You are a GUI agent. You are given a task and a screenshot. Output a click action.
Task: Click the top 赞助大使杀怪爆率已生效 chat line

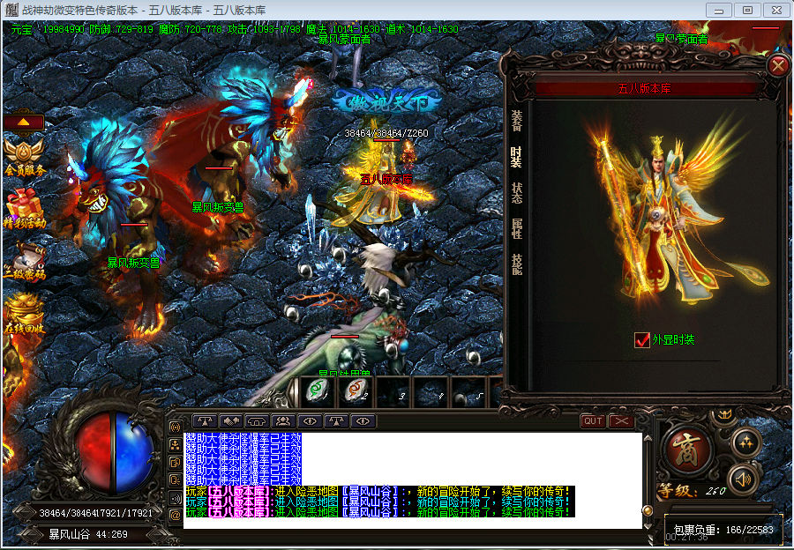pos(243,438)
